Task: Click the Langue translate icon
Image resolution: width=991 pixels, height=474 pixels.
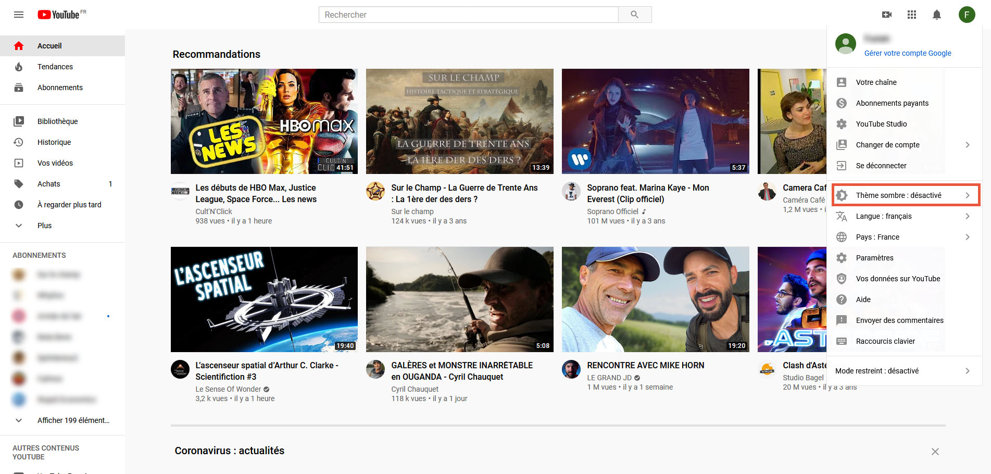Action: [x=842, y=216]
